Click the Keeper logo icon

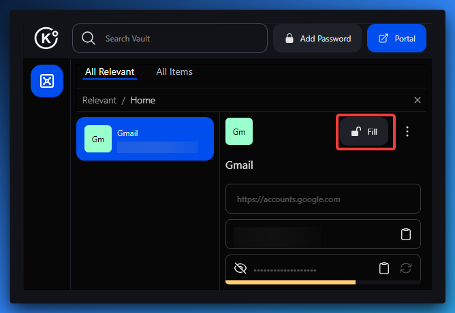pos(46,38)
